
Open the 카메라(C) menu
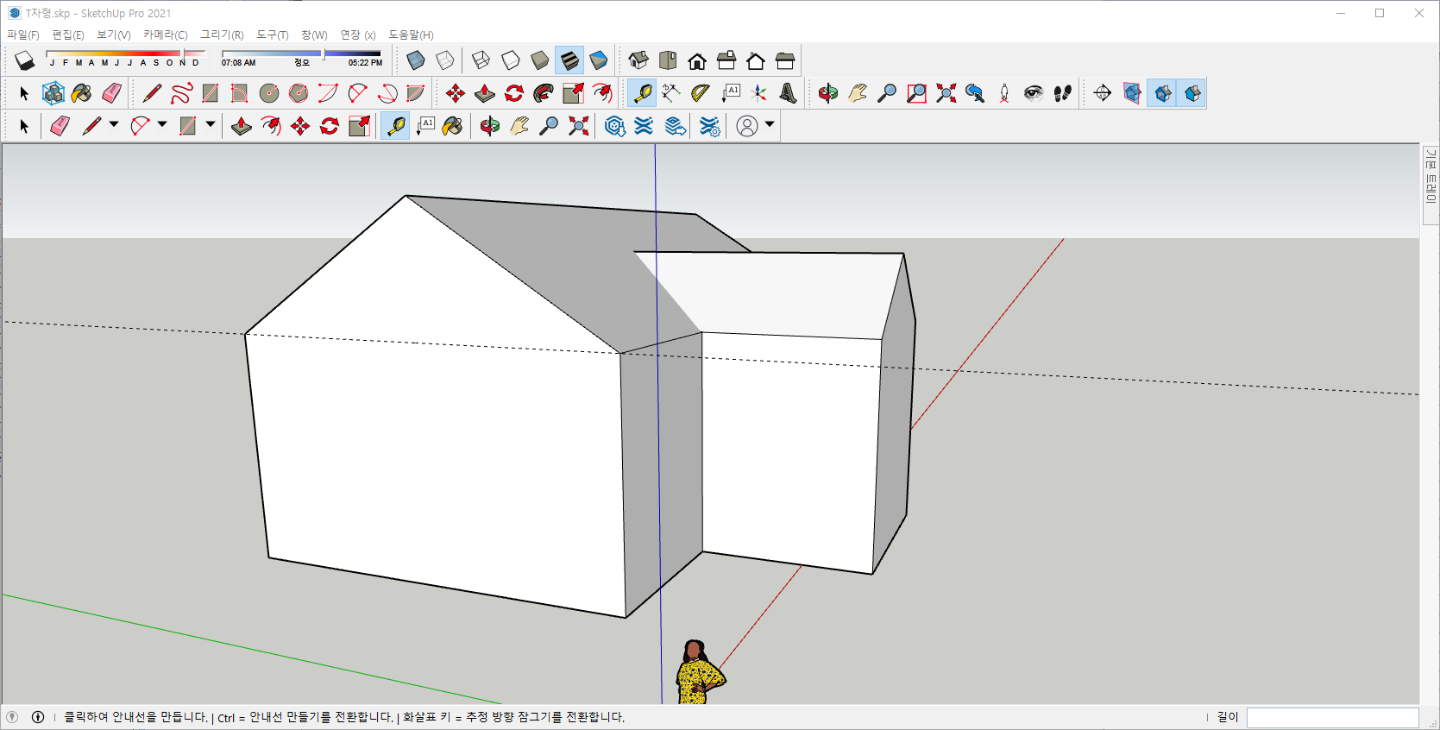click(x=166, y=35)
